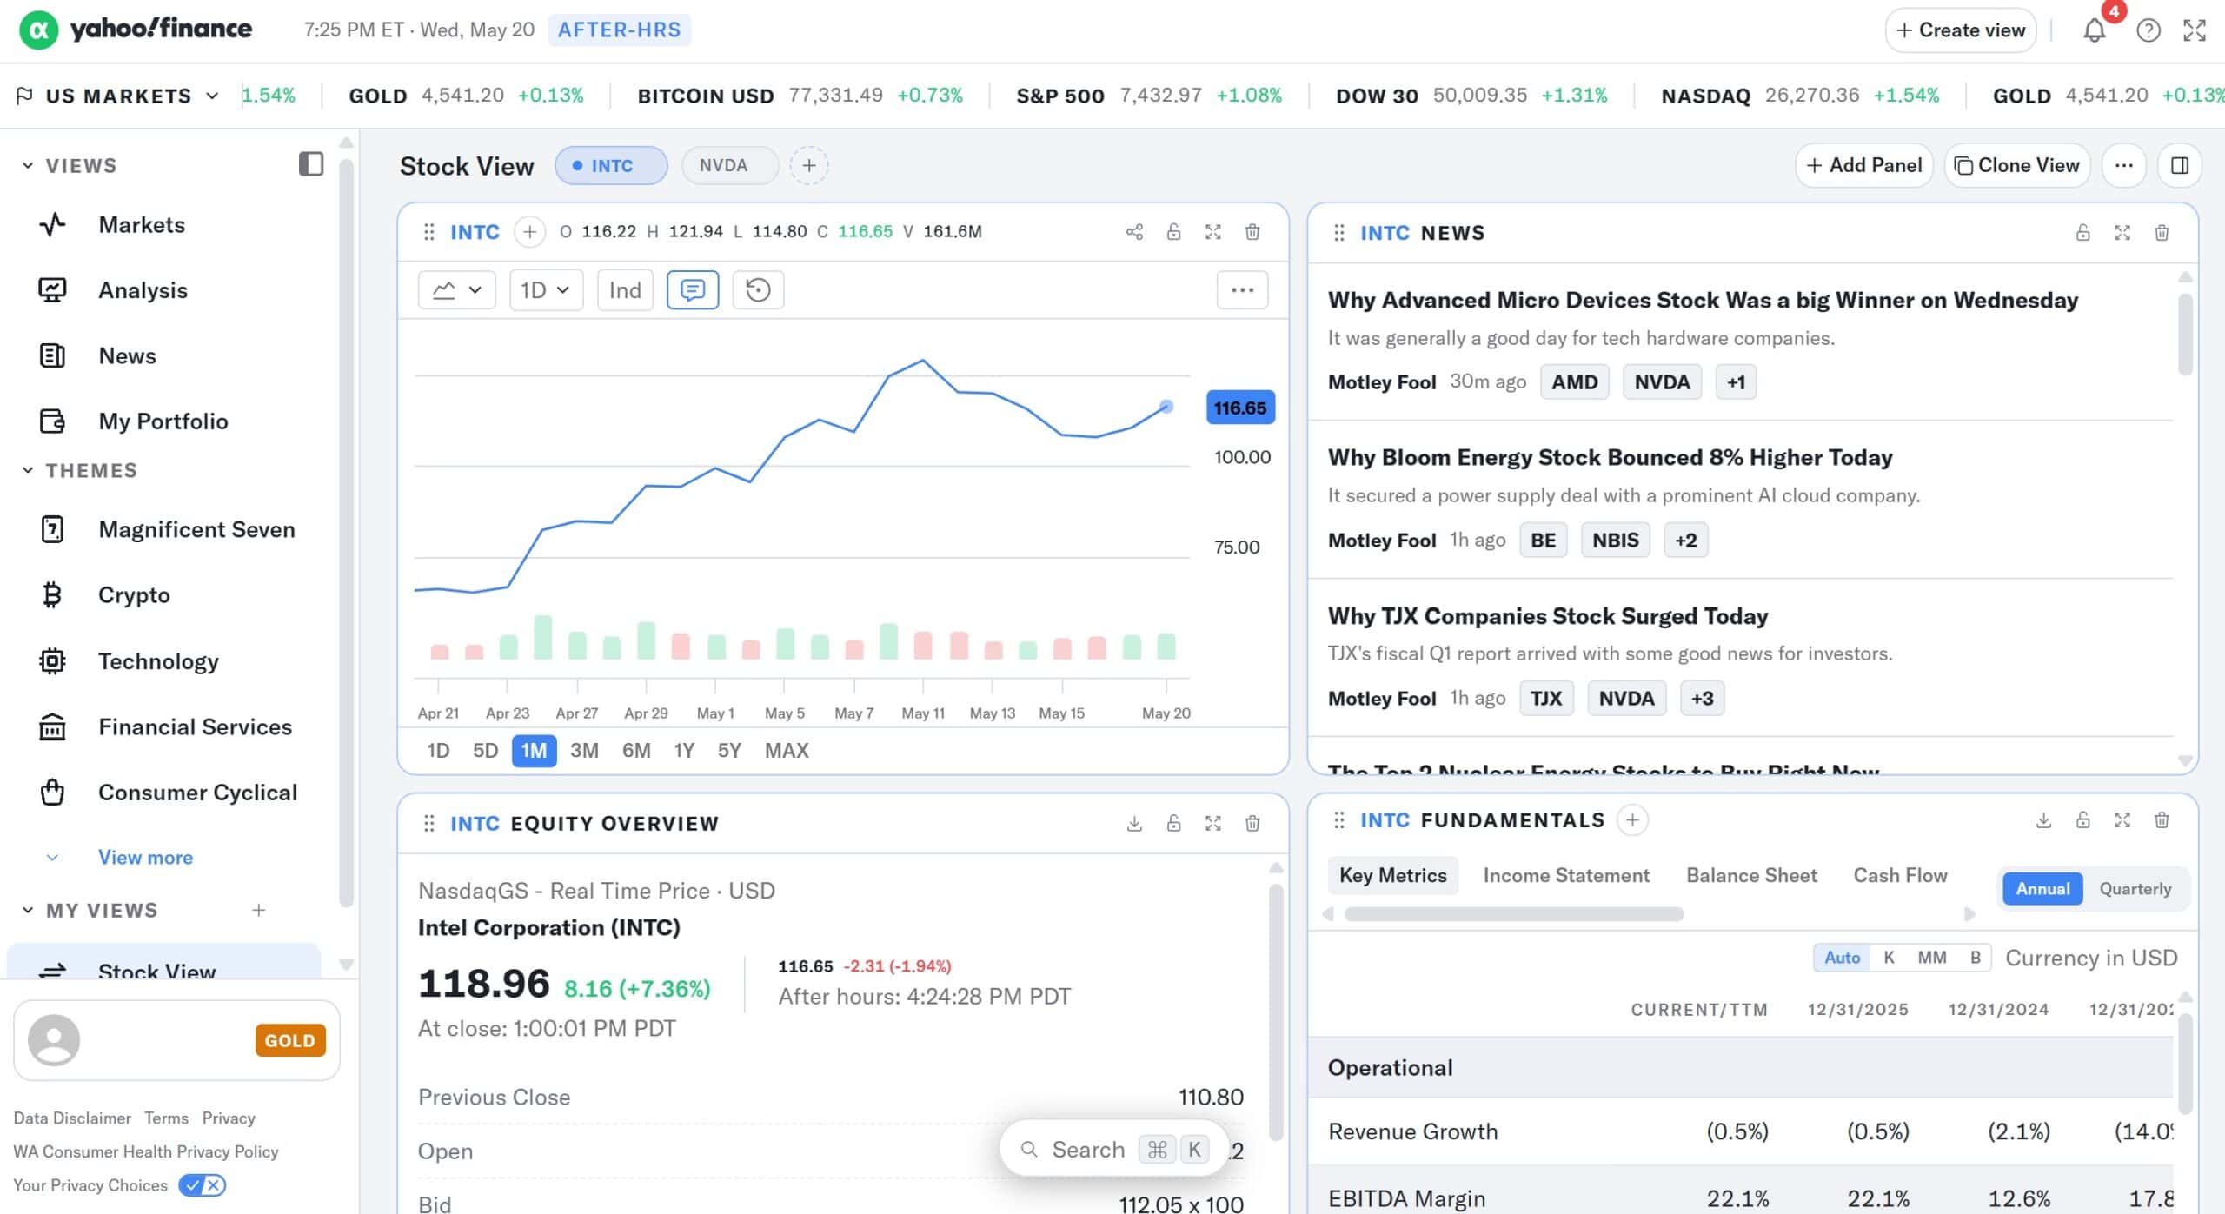Open chart more options ellipsis

click(x=1242, y=290)
